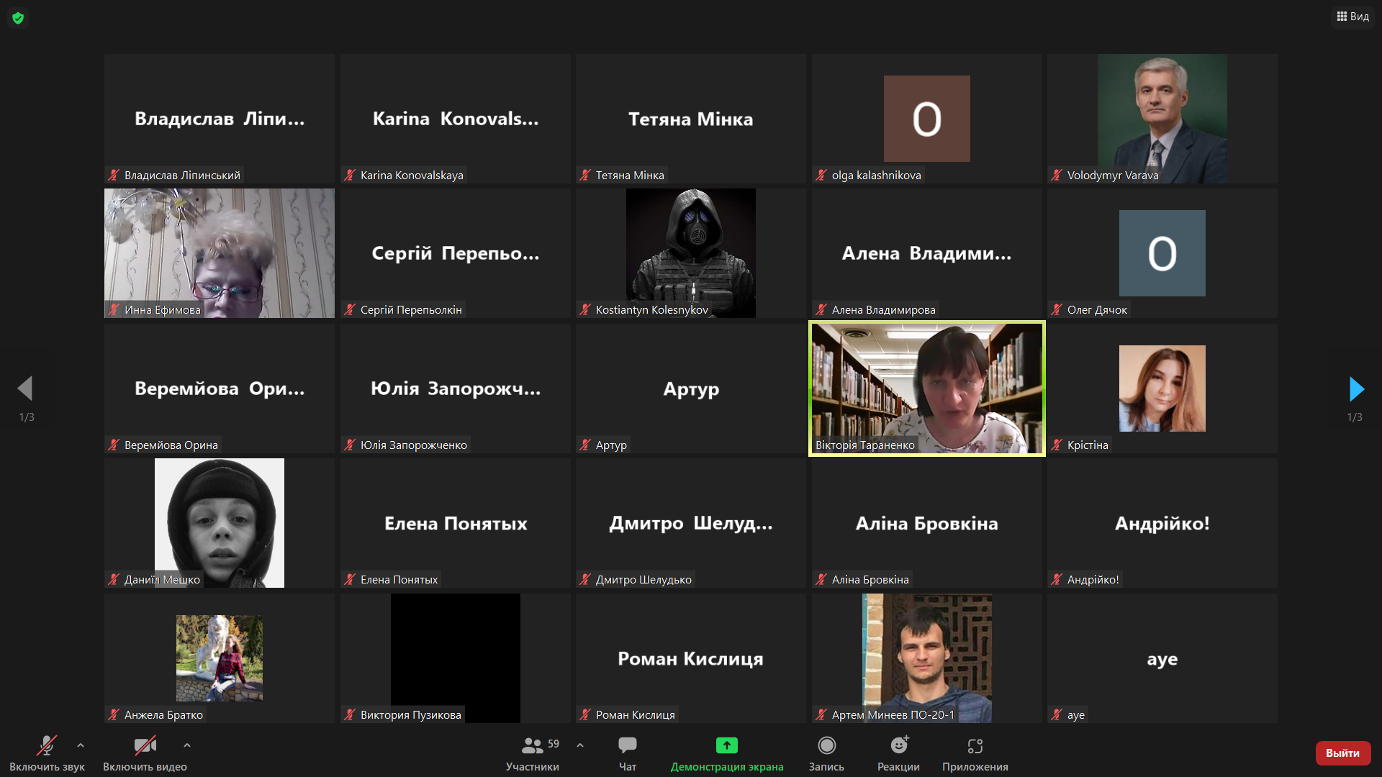The height and width of the screenshot is (777, 1382).
Task: Click muted mic icon for Karina Konovalskaya
Action: pos(350,175)
